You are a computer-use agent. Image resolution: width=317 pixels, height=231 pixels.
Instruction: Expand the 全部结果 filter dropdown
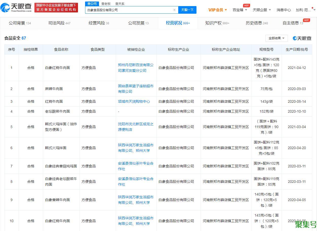click(x=276, y=38)
